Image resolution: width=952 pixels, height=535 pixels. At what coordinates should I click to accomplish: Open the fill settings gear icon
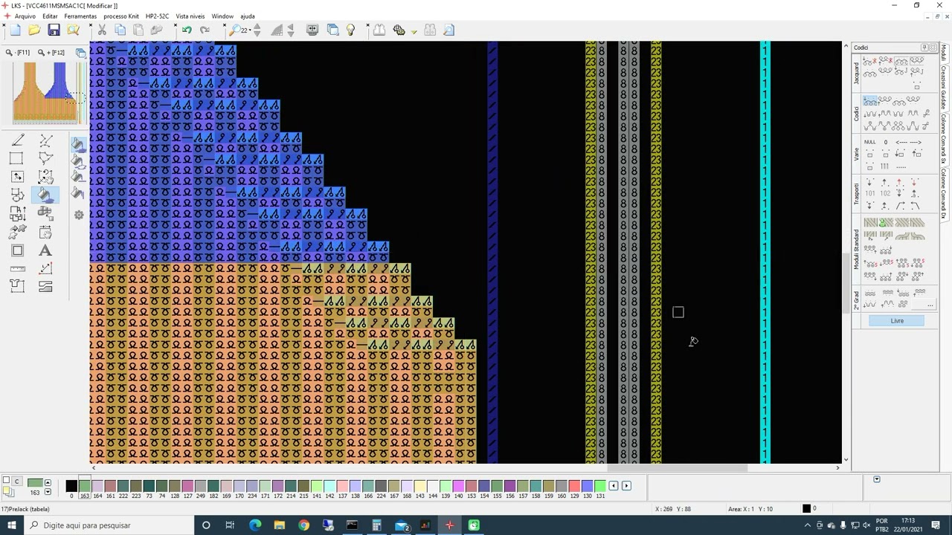pyautogui.click(x=79, y=215)
